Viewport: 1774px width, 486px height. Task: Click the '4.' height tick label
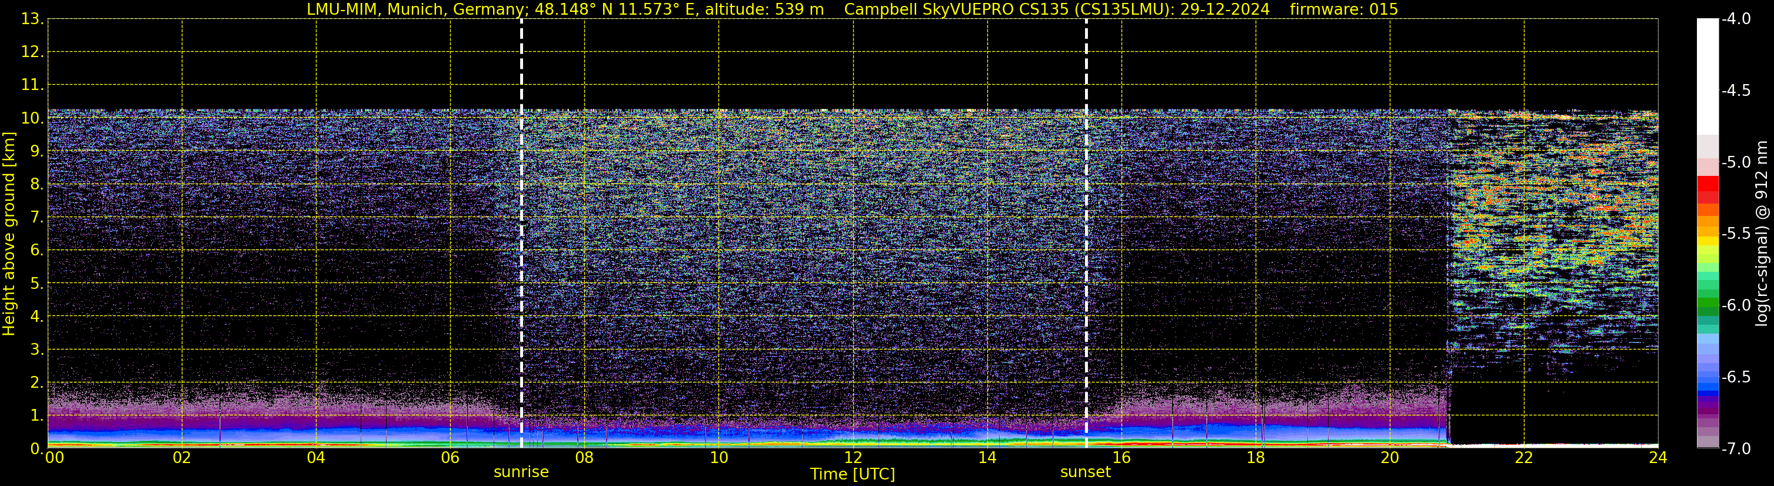(x=36, y=317)
